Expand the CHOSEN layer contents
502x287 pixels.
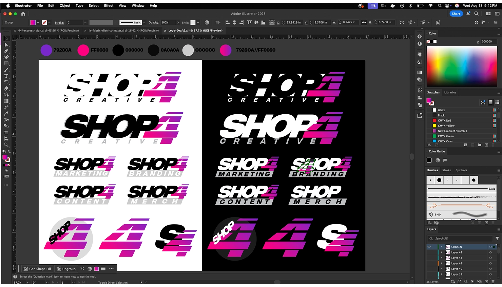pyautogui.click(x=441, y=247)
